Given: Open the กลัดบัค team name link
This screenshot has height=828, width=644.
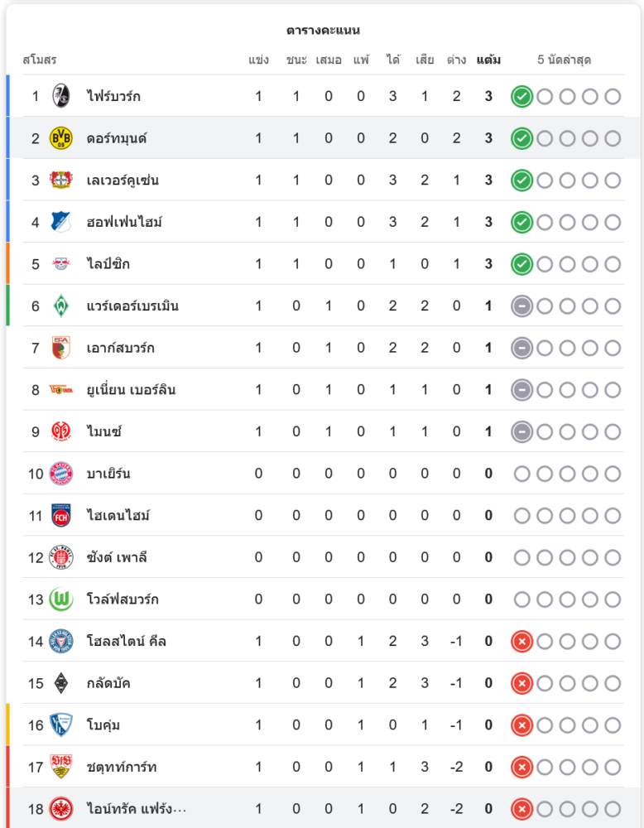Looking at the screenshot, I should pyautogui.click(x=108, y=683).
